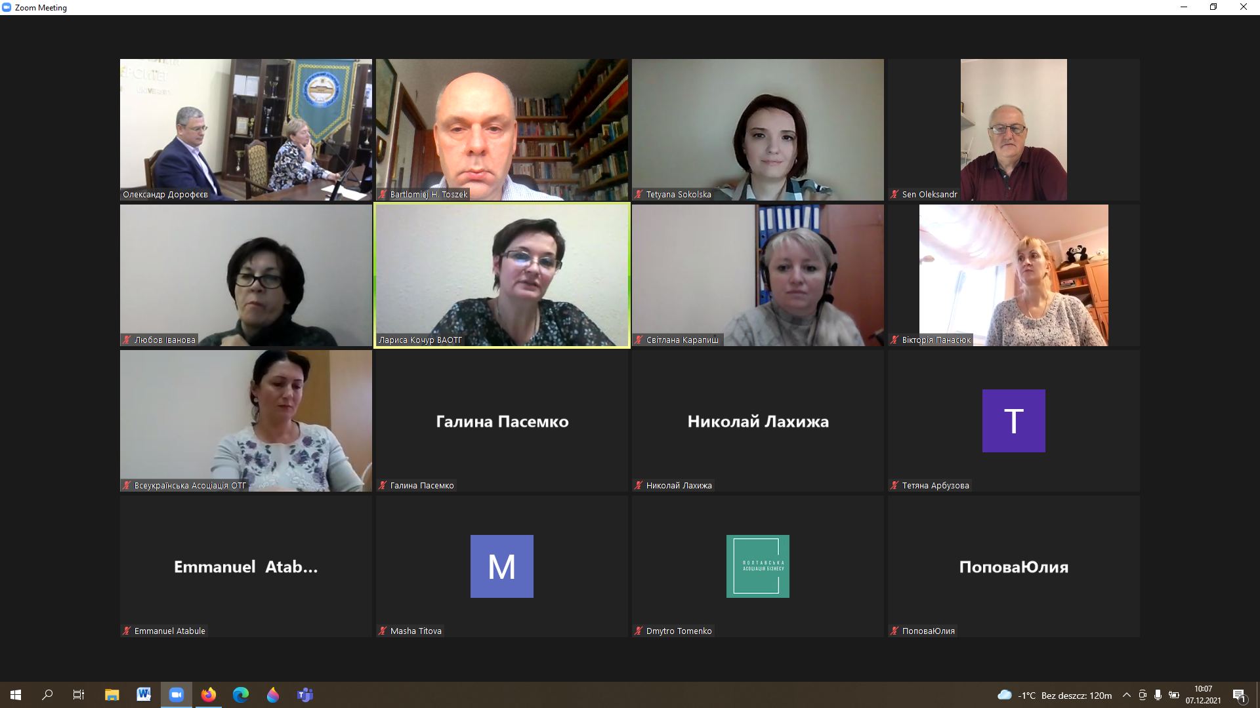
Task: Show hidden system tray icons
Action: [x=1127, y=695]
